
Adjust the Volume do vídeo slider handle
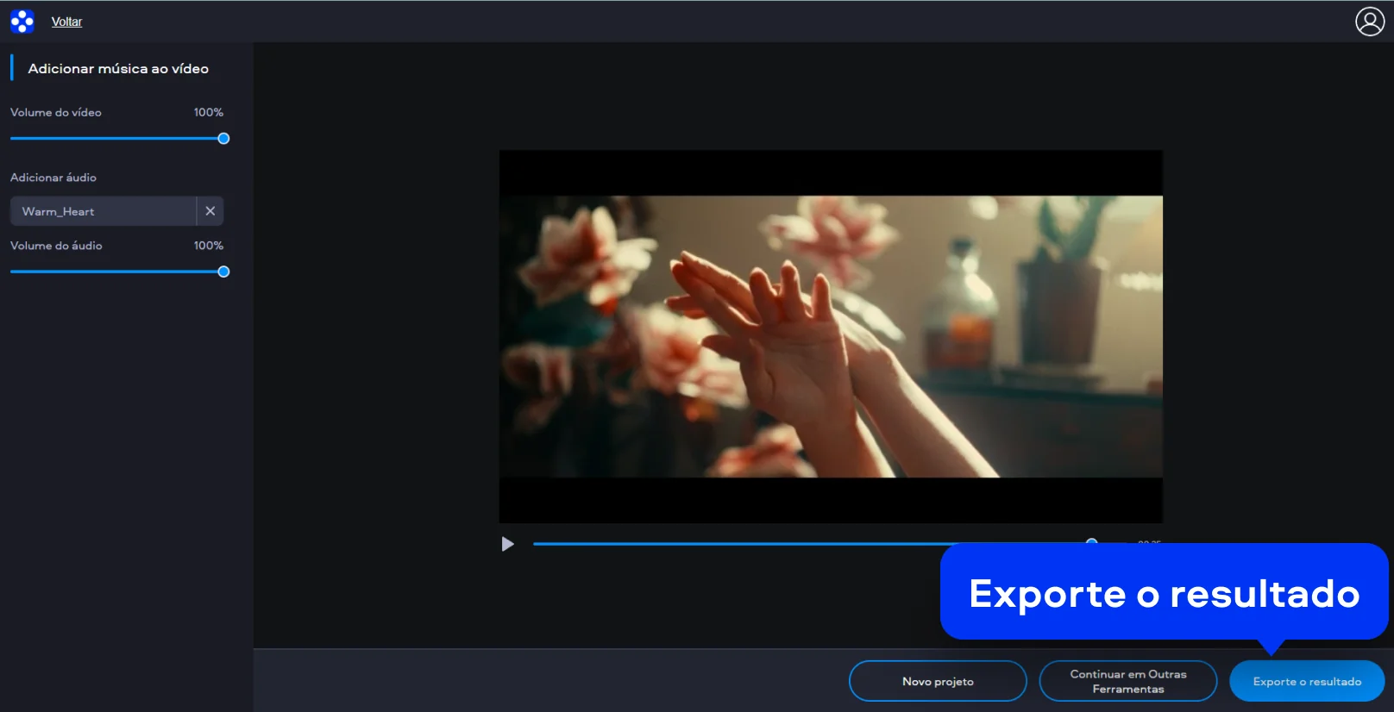(x=223, y=139)
